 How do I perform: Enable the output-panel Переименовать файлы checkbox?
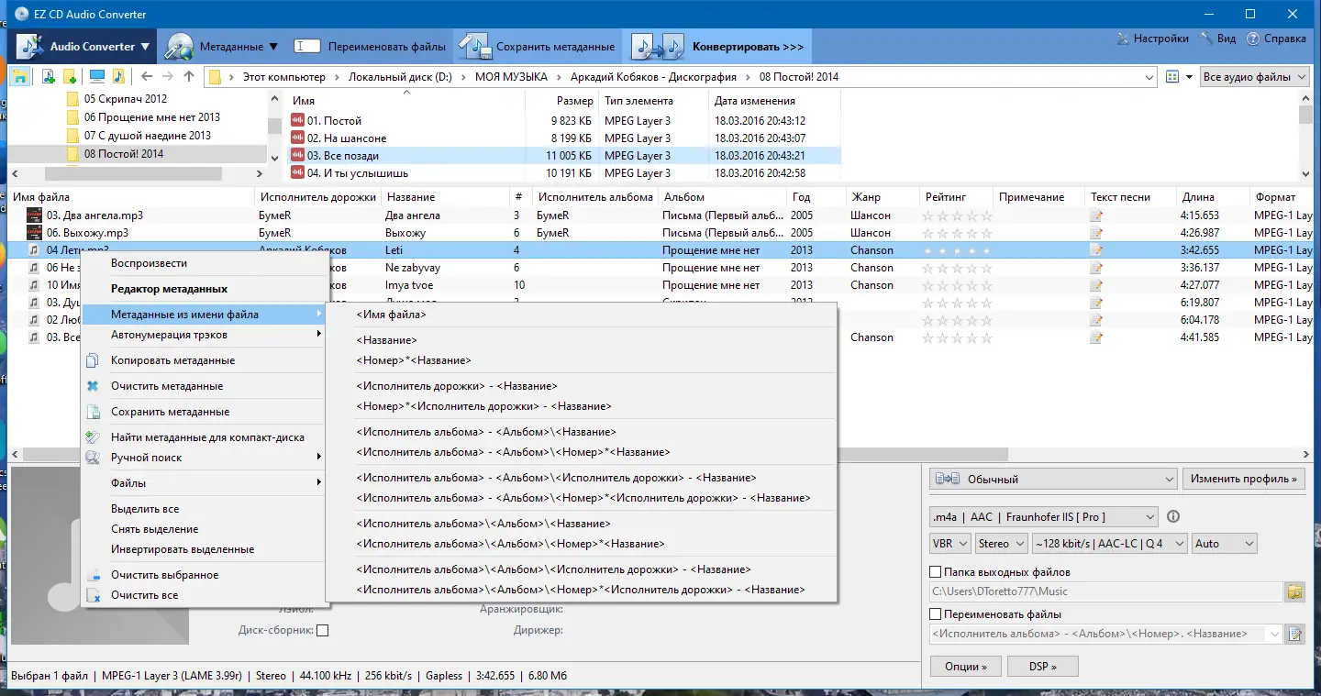[936, 614]
